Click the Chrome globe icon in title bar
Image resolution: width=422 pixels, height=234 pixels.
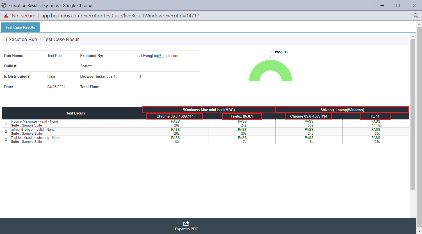4,5
